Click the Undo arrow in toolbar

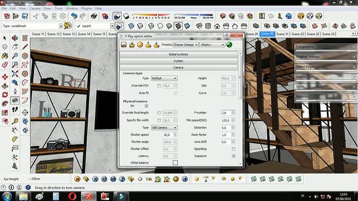pyautogui.click(x=74, y=16)
